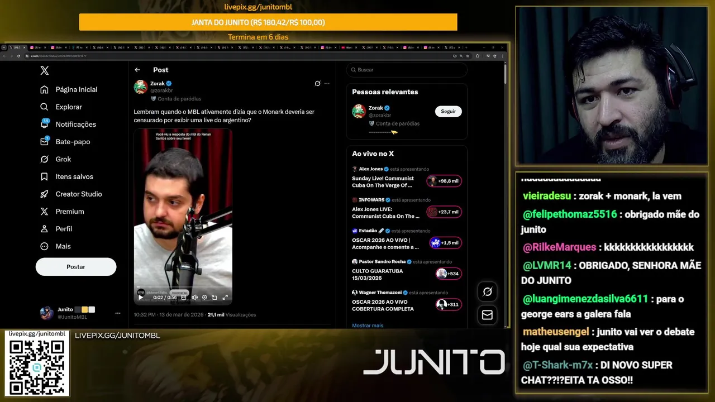Open Página Inicial from the sidebar

pyautogui.click(x=69, y=89)
